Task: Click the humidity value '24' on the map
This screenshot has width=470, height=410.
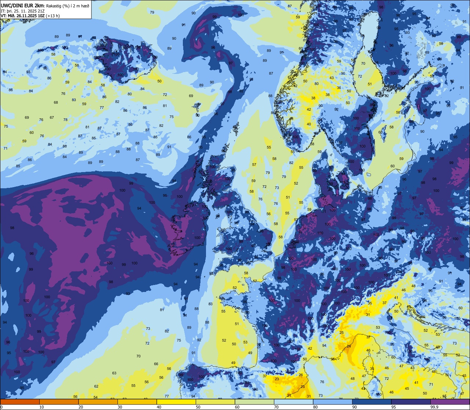Action: [x=349, y=346]
